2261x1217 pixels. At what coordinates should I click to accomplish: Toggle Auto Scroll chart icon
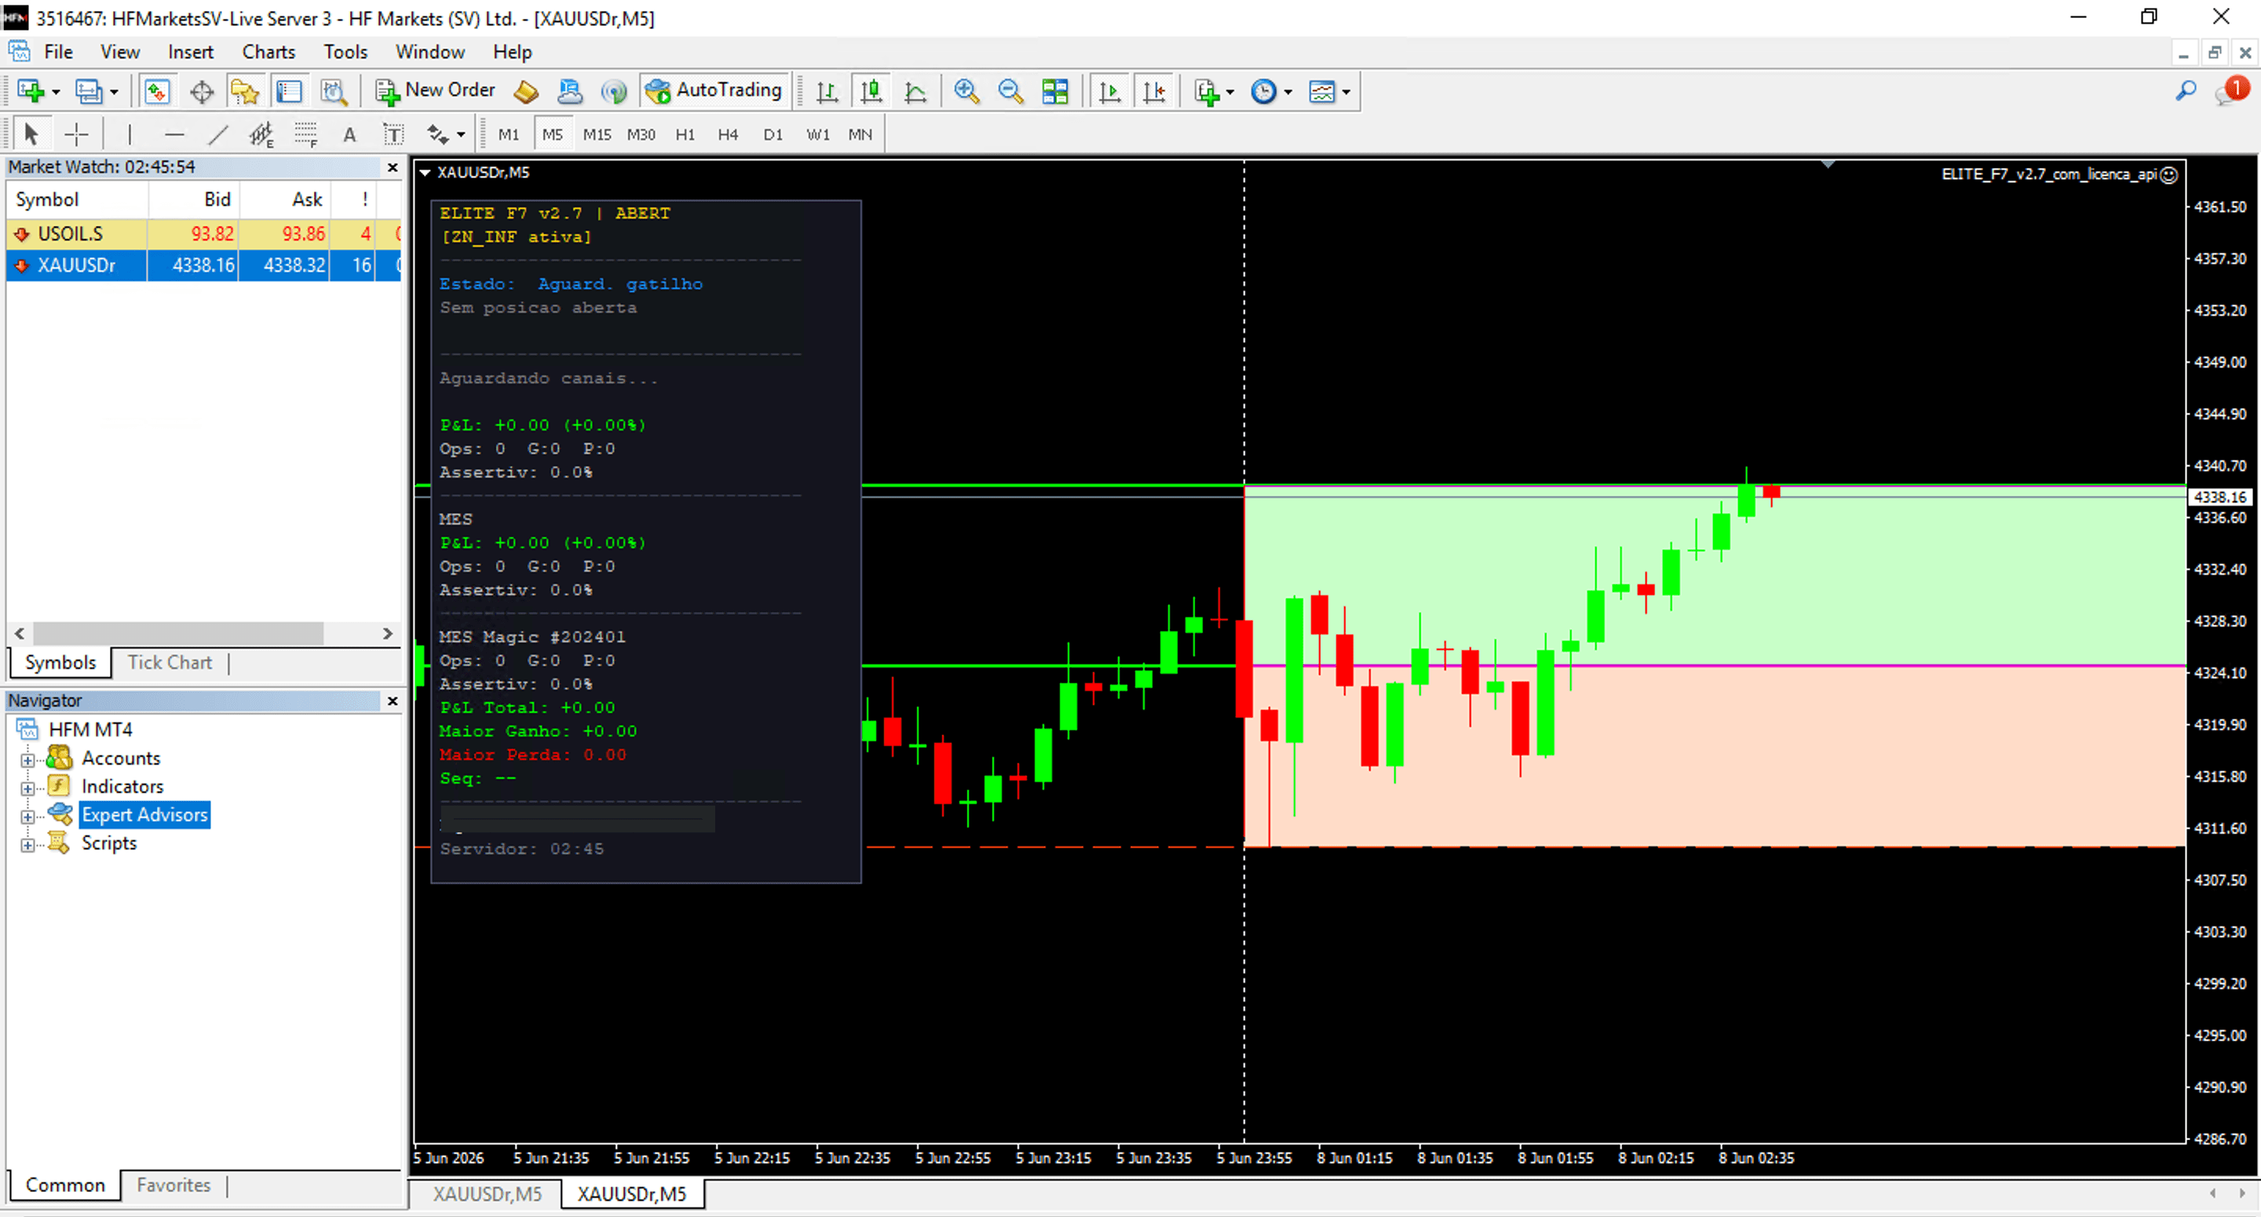(x=1109, y=91)
